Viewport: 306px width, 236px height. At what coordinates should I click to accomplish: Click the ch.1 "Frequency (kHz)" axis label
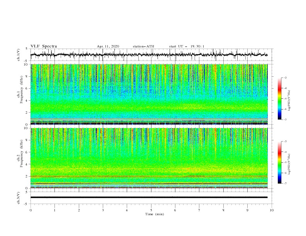click(22, 89)
